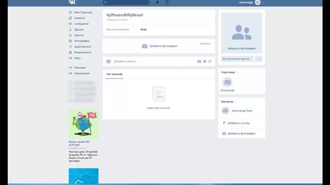Open the Участники members heading
330x185 pixels.
(228, 72)
